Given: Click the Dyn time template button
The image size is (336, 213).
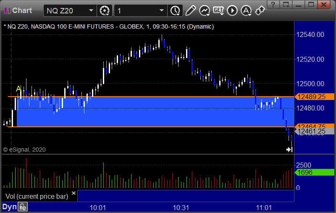Looking at the screenshot, I should click(x=9, y=207).
